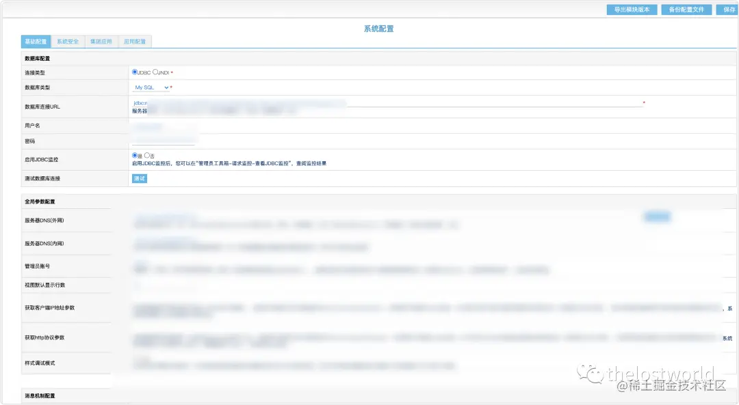The image size is (739, 405).
Task: Click the 备份配置文件 button
Action: point(686,10)
